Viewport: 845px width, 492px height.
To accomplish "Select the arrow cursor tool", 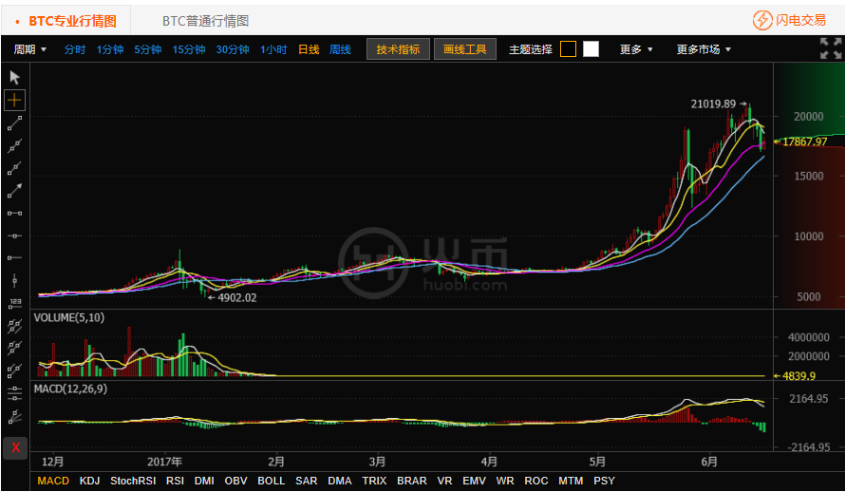I will coord(15,77).
